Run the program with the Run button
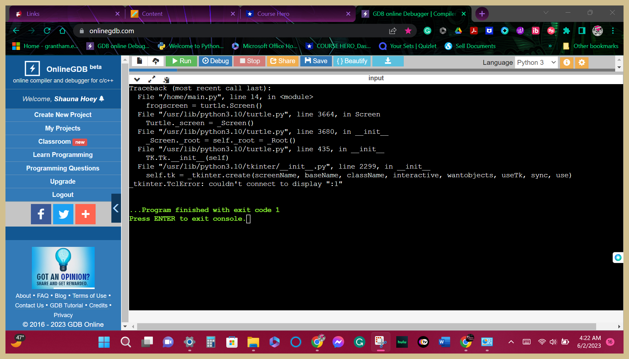 click(181, 61)
